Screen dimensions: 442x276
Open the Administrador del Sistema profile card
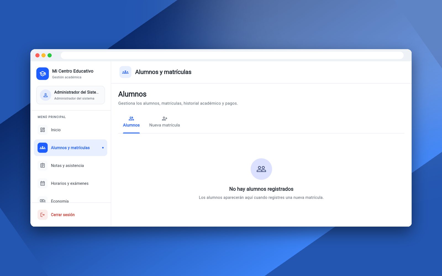point(70,95)
